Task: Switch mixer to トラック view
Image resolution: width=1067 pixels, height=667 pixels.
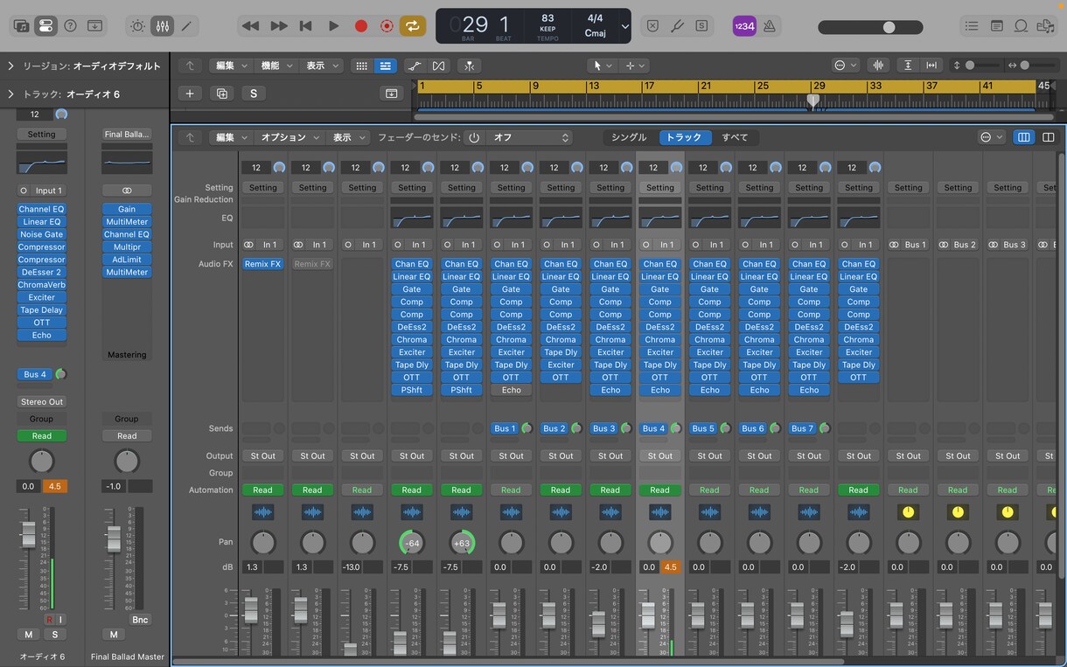Action: pyautogui.click(x=684, y=137)
